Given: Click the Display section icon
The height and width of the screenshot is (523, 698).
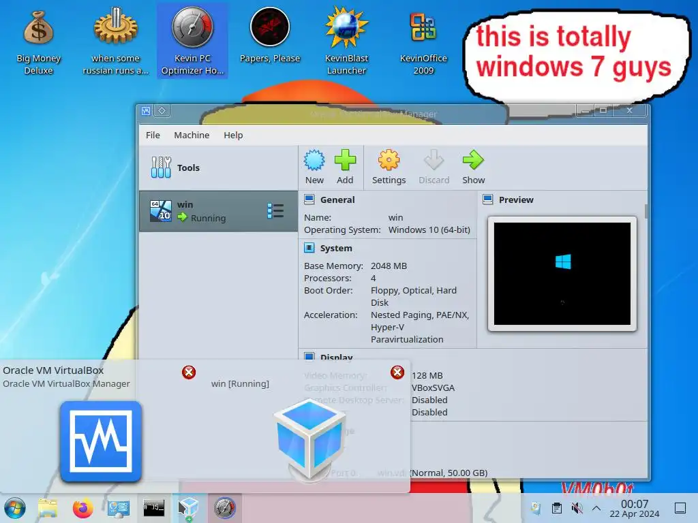Looking at the screenshot, I should coord(309,355).
